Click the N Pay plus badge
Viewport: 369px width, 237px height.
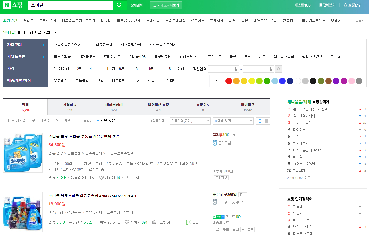pos(219,217)
